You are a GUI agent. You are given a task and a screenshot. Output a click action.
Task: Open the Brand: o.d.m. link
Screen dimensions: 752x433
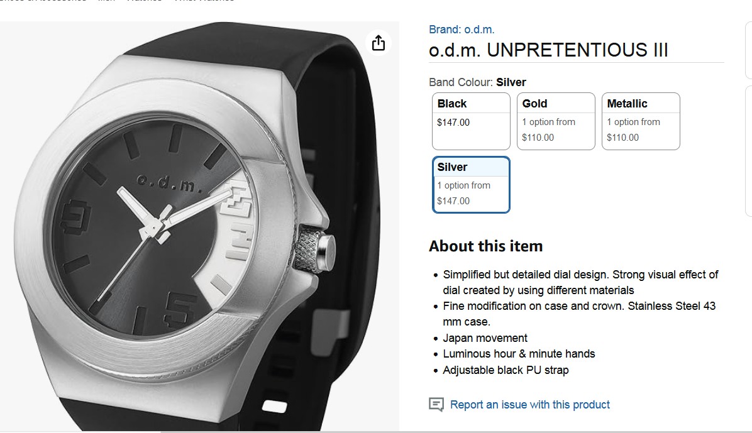point(462,30)
